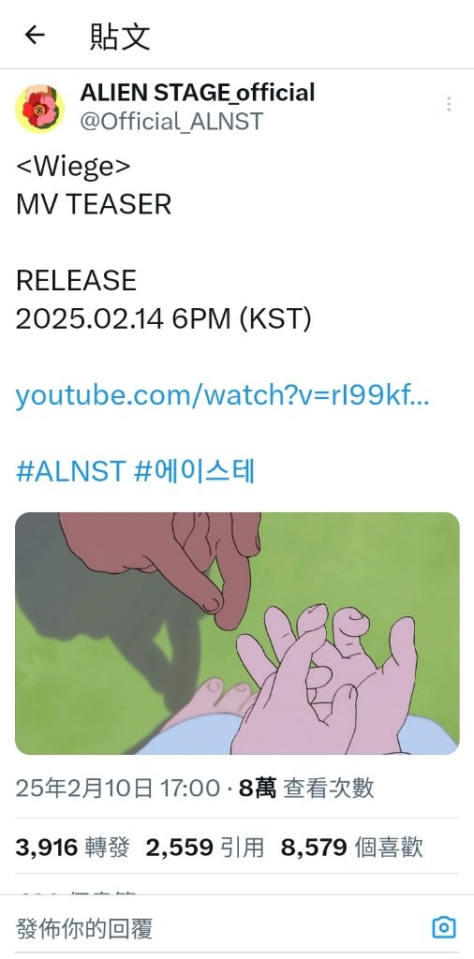Open the ALIEN STAGE_official display name
Screen dimensions: 474x959
198,93
